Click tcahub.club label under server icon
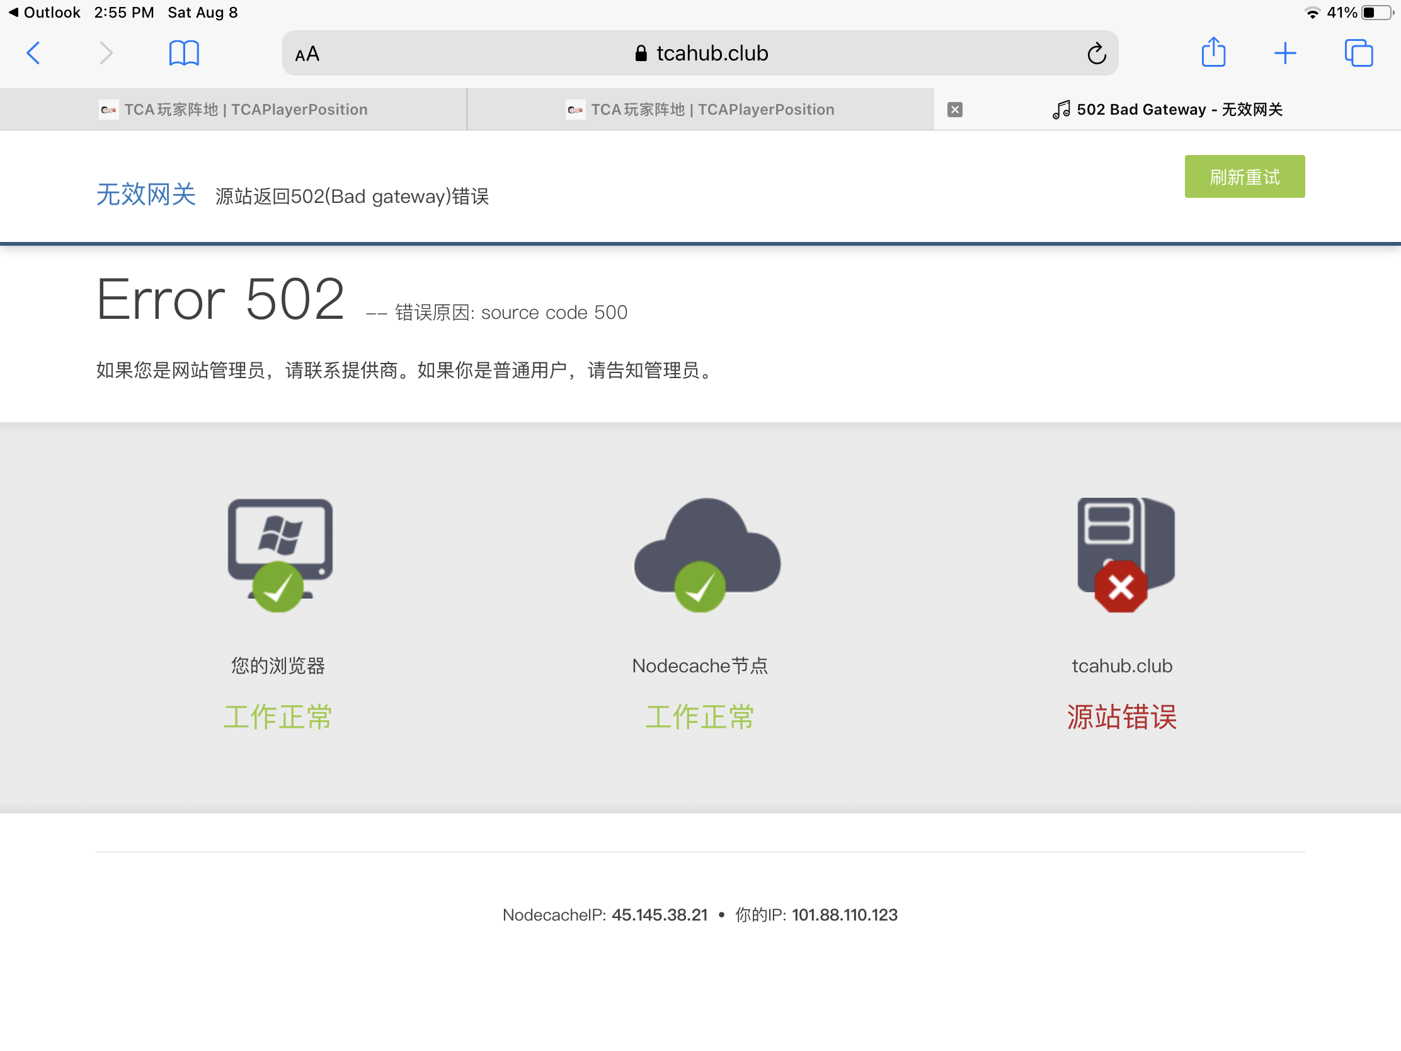The image size is (1401, 1051). click(x=1122, y=666)
